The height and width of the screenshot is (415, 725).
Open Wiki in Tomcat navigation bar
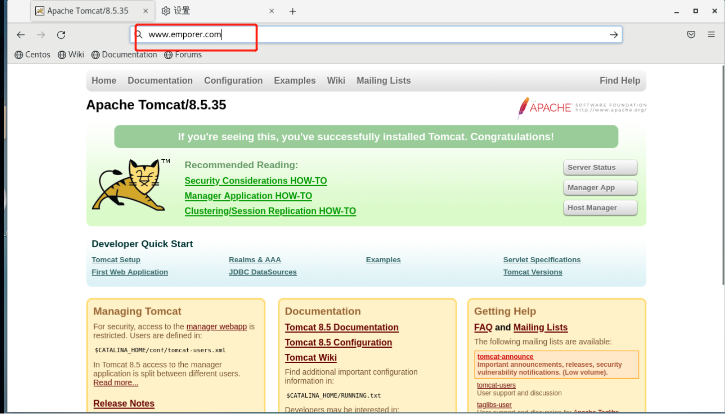[x=336, y=81]
